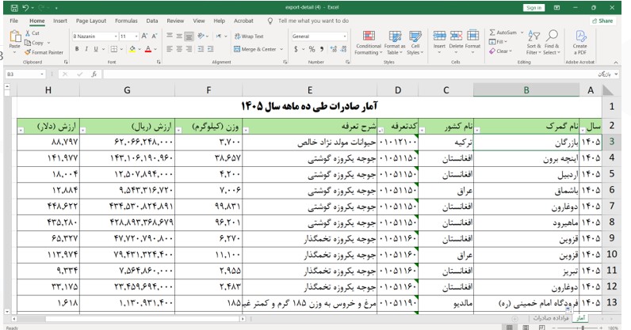Click the Cut scissors icon
This screenshot has height=330, width=631.
tap(28, 33)
